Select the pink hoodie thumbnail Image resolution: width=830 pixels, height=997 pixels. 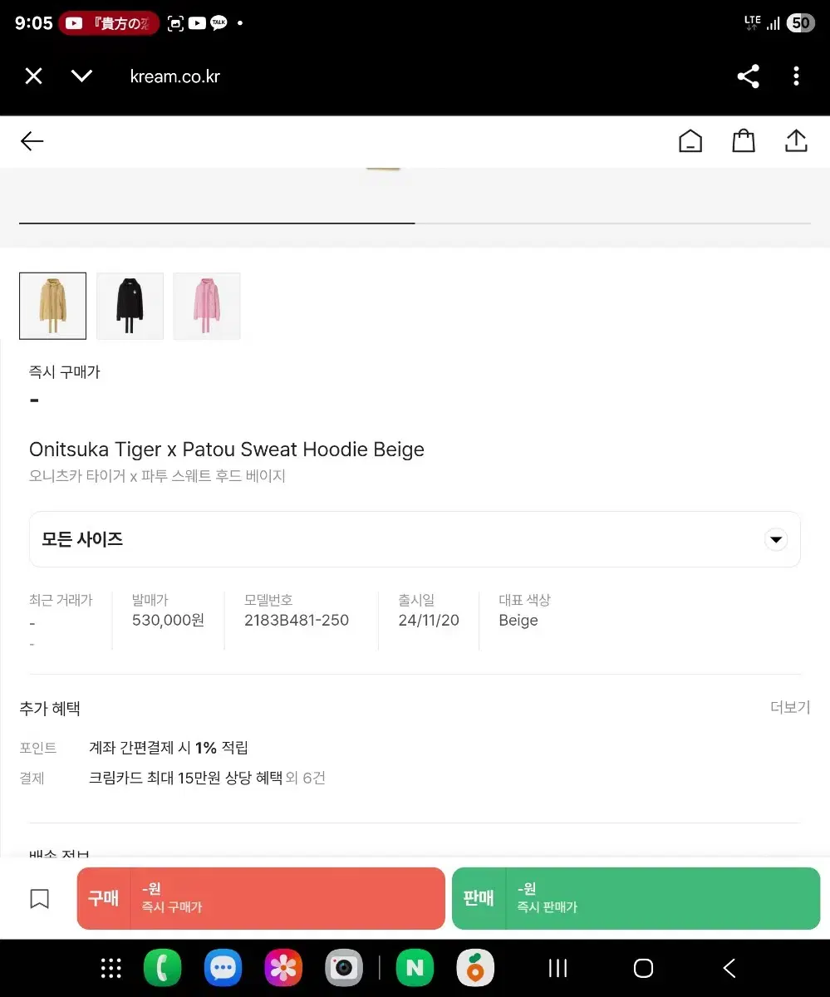pyautogui.click(x=207, y=306)
